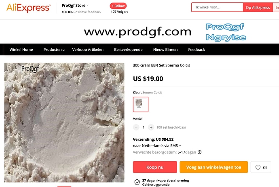Open the main product powder image
Image resolution: width=279 pixels, height=187 pixels.
(x=64, y=123)
